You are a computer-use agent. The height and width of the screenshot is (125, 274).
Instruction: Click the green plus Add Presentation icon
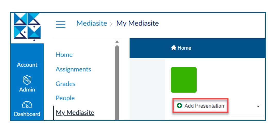click(179, 106)
